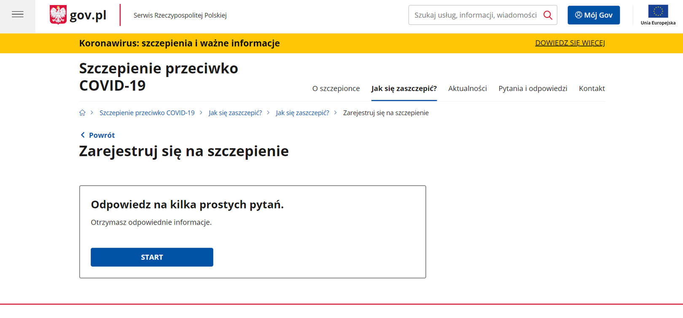Click the gov.pl logo text
The image size is (683, 318).
tap(88, 15)
